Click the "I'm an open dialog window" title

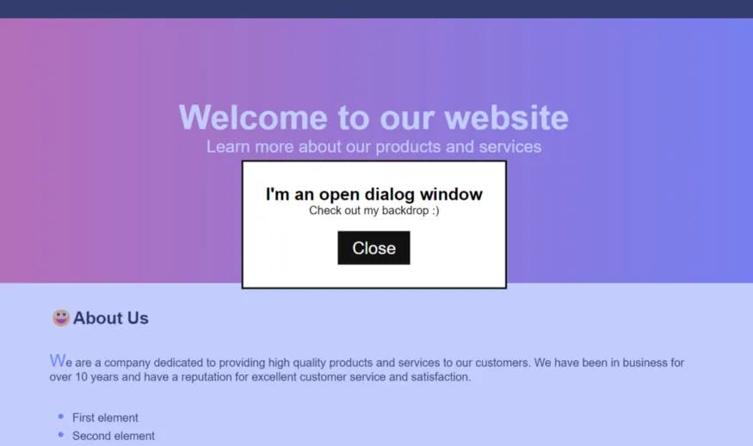pos(373,194)
